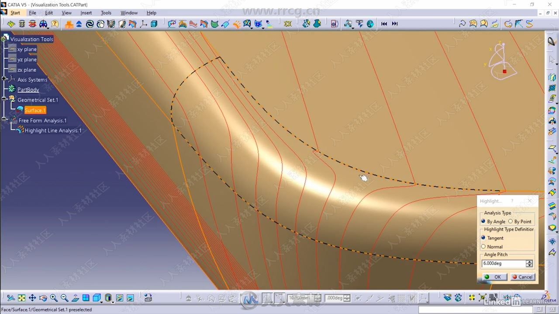Click the Zoom Out icon
Viewport: 559px width, 314px height.
[64, 298]
